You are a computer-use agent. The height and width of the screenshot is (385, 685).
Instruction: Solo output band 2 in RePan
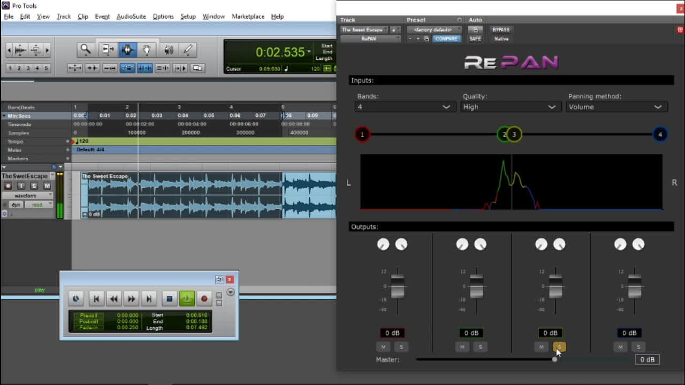tap(480, 347)
